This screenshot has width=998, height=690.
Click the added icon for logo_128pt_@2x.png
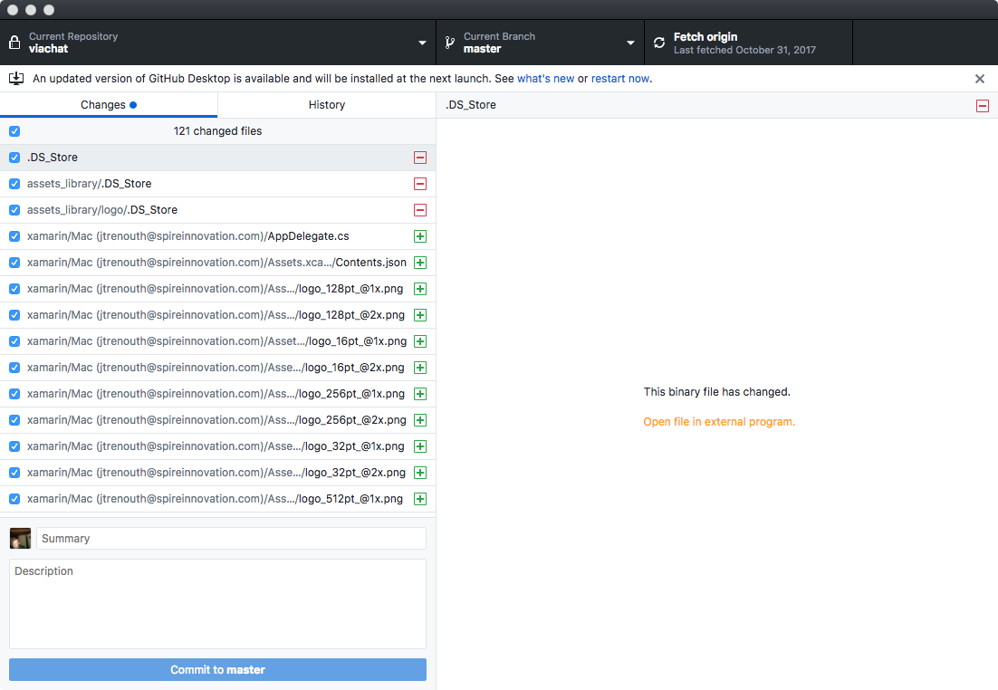tap(420, 315)
